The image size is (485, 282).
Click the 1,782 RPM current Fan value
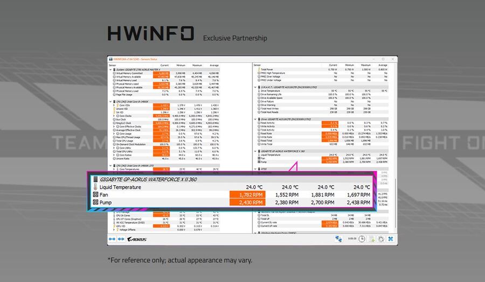(x=247, y=195)
